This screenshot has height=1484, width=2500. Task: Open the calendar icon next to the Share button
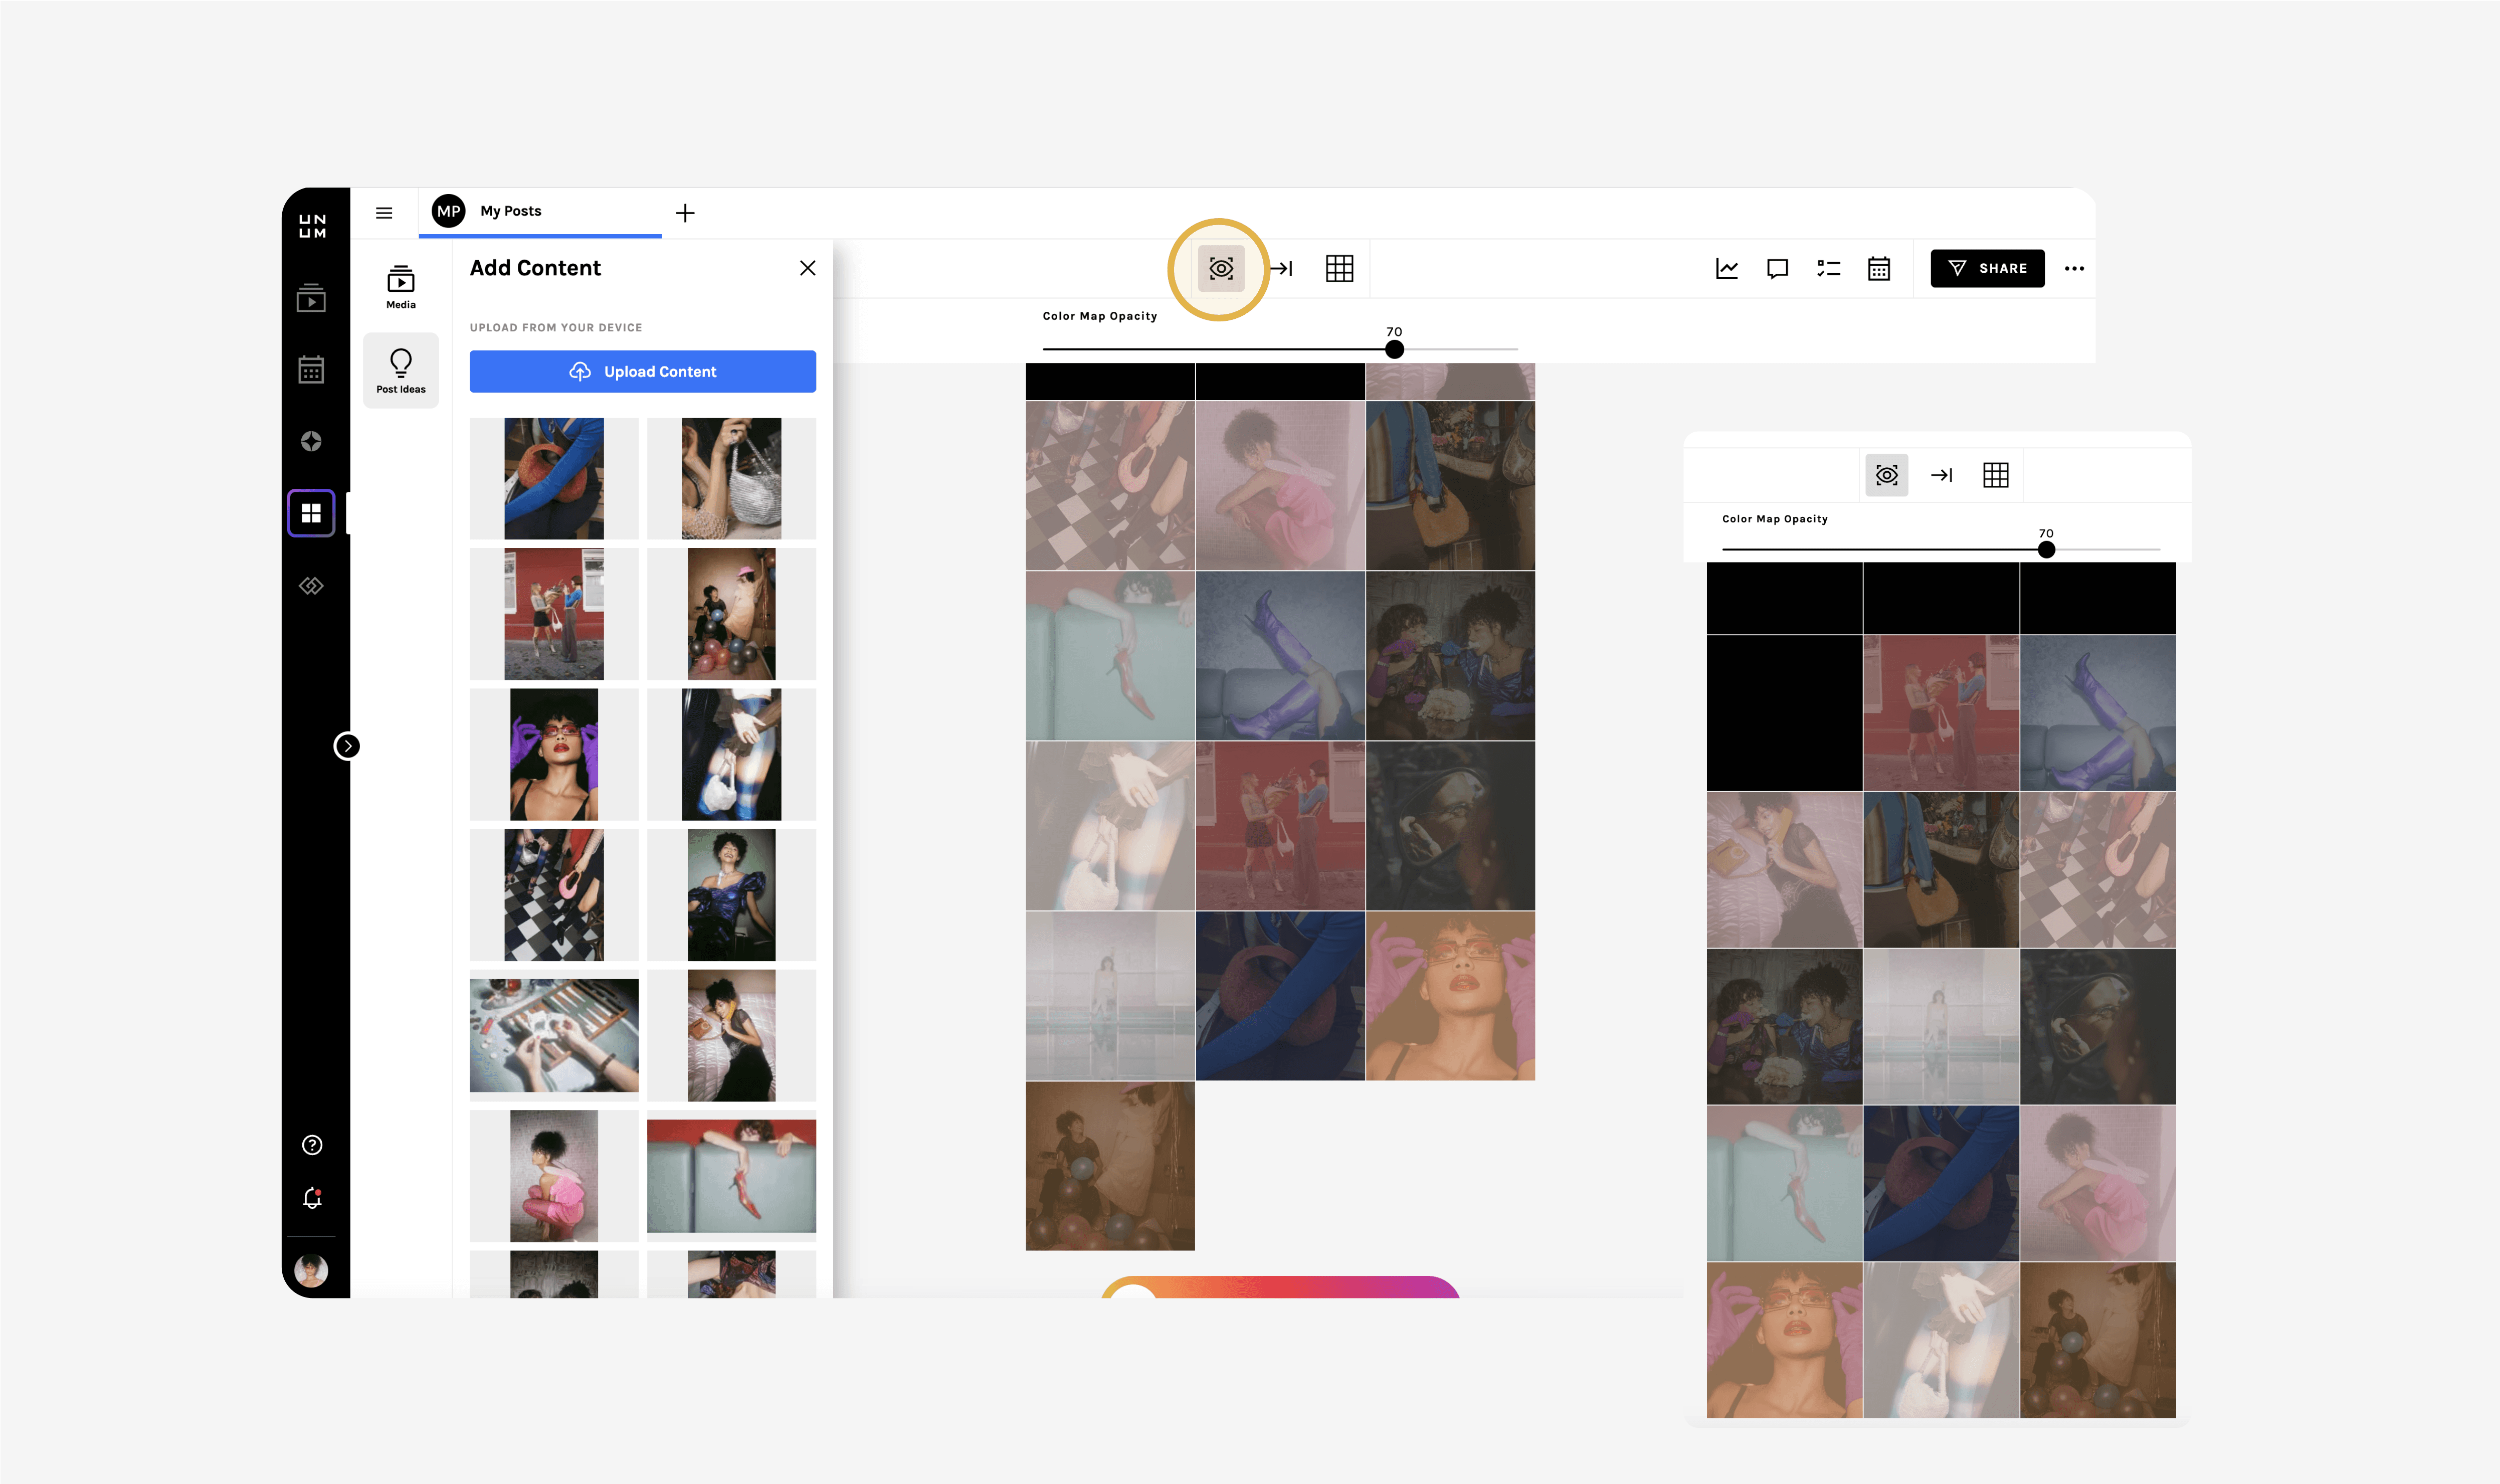(1878, 268)
